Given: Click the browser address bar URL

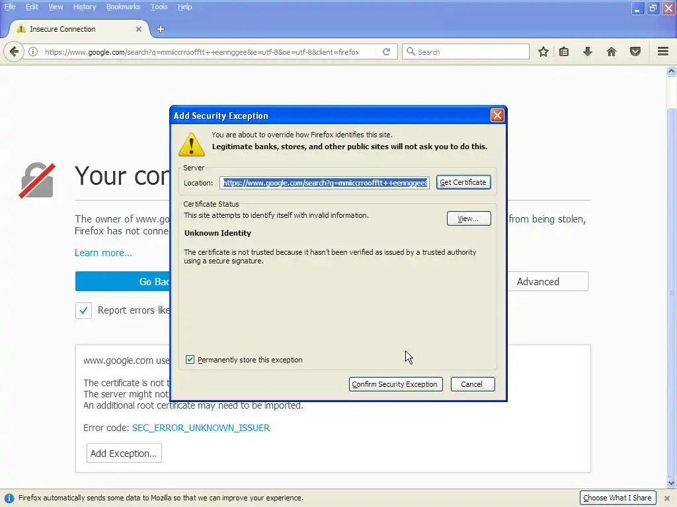Looking at the screenshot, I should tap(202, 51).
